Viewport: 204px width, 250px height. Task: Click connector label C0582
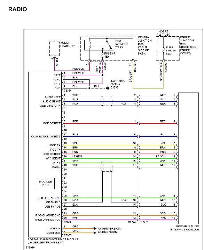105,66
